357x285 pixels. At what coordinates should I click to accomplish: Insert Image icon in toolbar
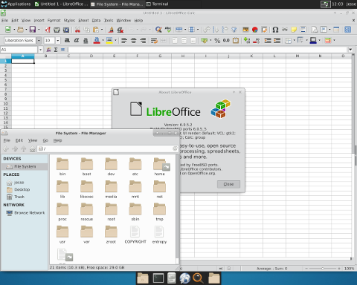(x=245, y=30)
